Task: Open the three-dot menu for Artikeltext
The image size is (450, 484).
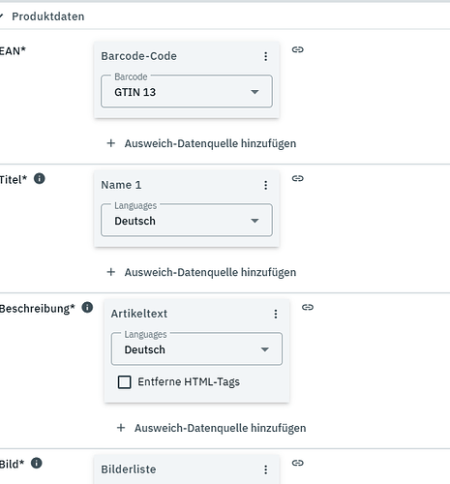Action: click(x=276, y=314)
